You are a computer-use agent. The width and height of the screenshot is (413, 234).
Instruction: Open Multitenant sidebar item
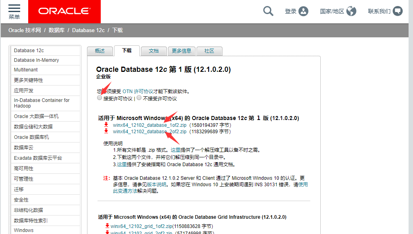tap(45, 70)
